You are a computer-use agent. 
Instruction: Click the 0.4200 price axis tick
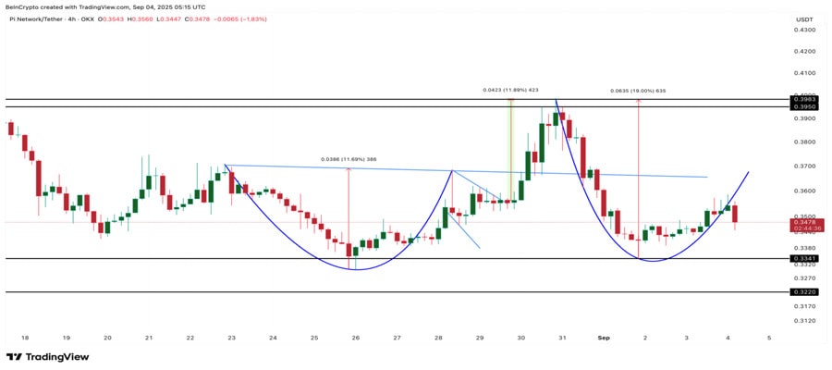coord(804,52)
